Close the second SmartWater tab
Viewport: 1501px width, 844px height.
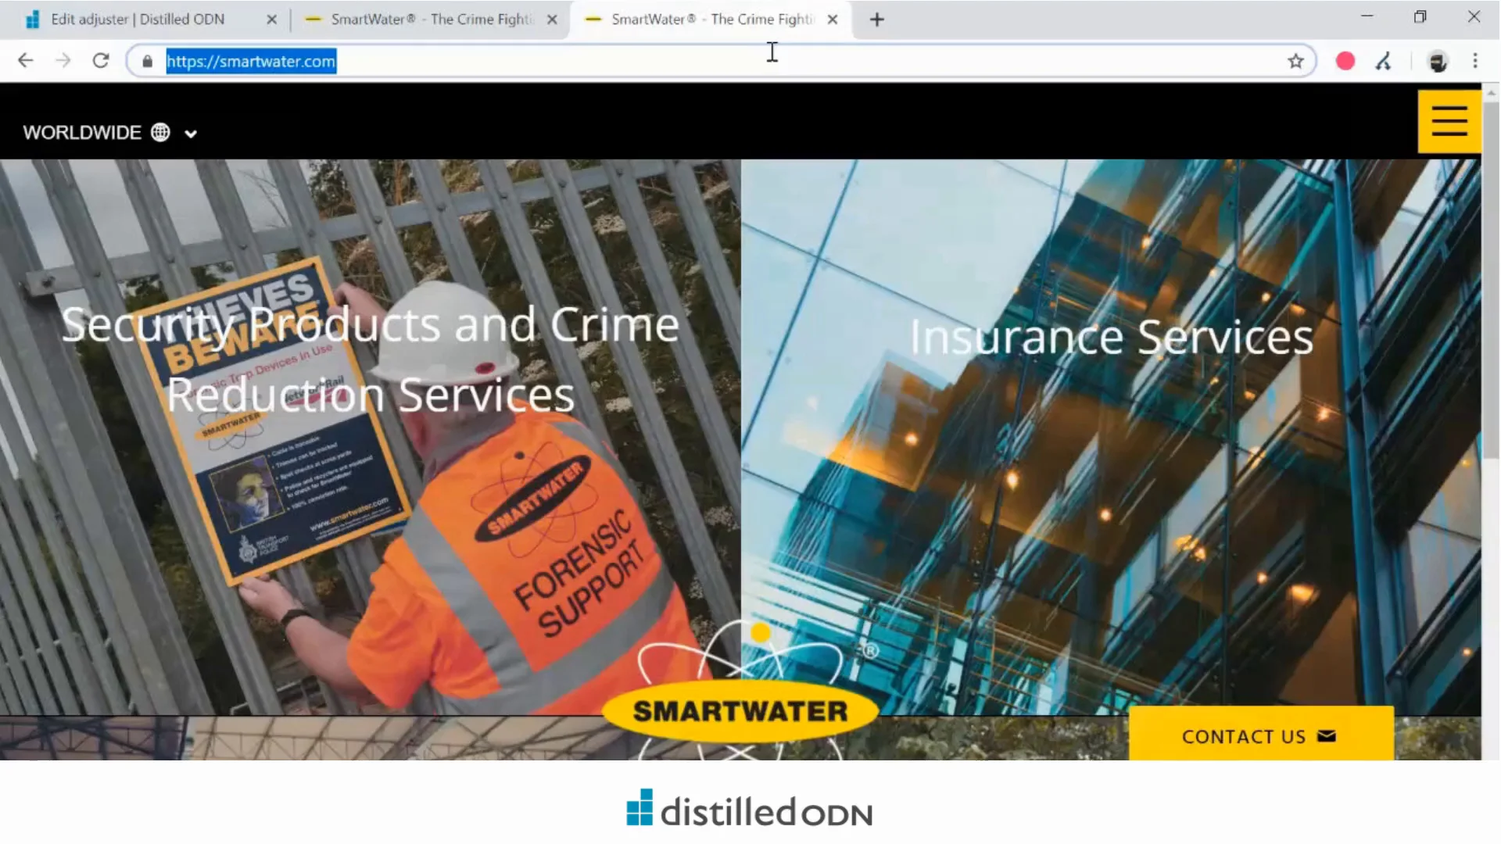[x=552, y=20]
